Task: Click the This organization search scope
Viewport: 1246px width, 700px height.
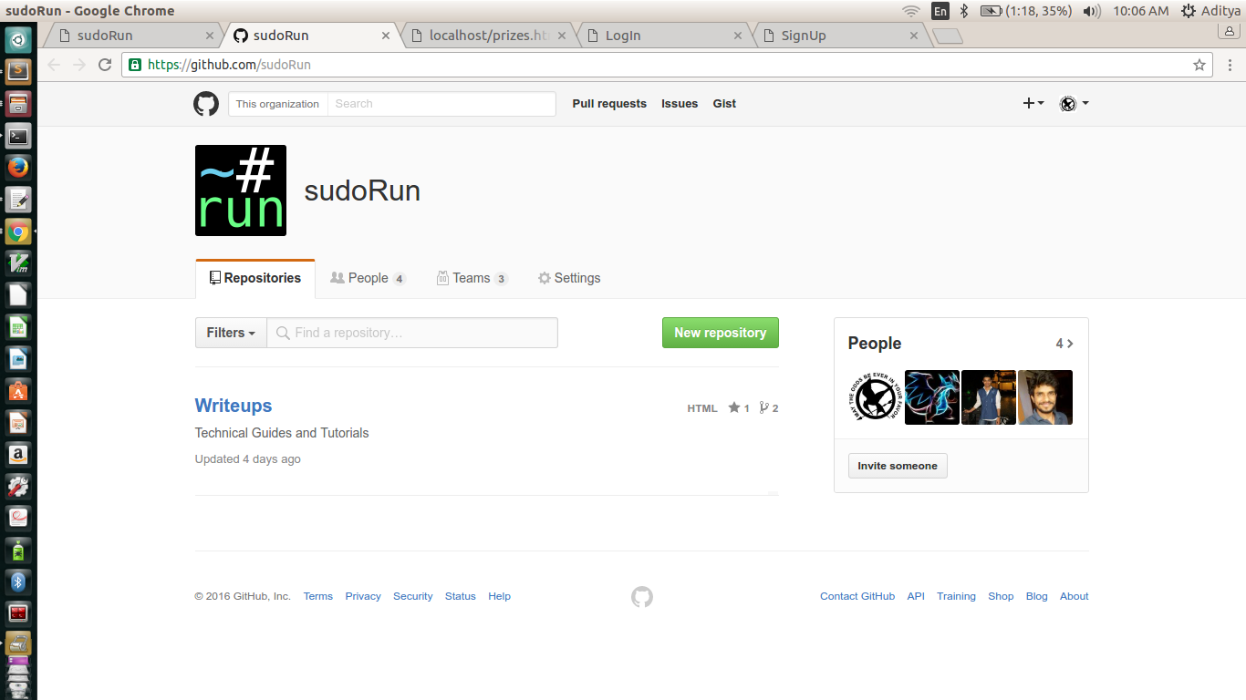Action: coord(277,104)
